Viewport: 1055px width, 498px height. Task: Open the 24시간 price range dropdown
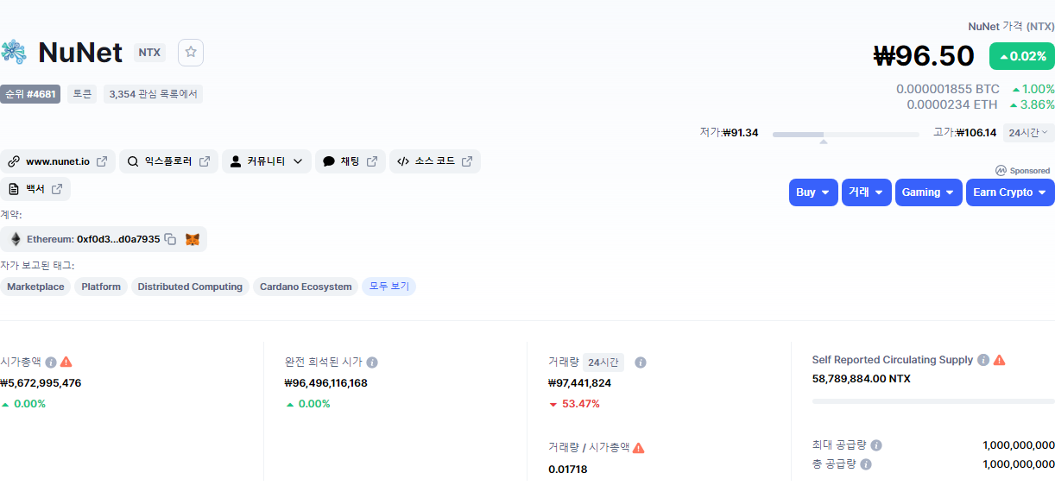click(x=1028, y=133)
